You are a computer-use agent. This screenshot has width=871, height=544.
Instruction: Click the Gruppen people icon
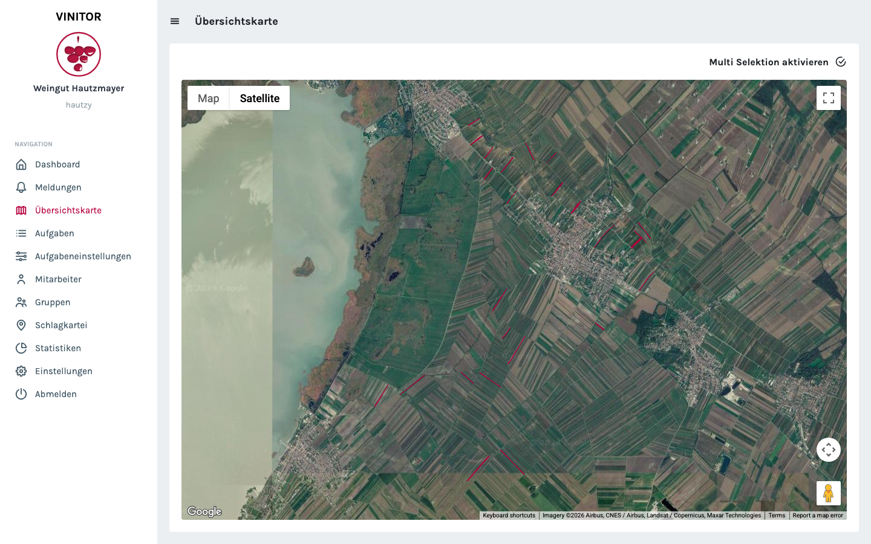pos(21,302)
